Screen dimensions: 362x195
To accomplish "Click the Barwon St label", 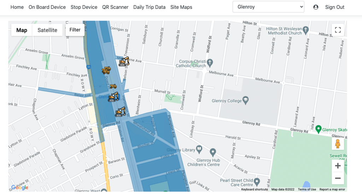I will (x=116, y=160).
